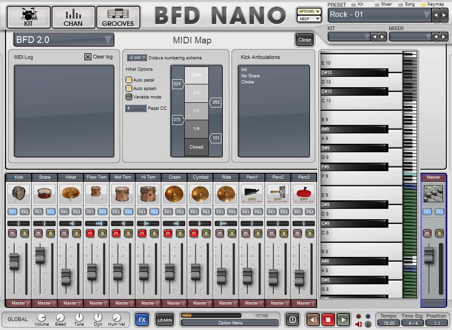Unmute the Floor Tom channel
452x330 pixels.
click(x=90, y=233)
